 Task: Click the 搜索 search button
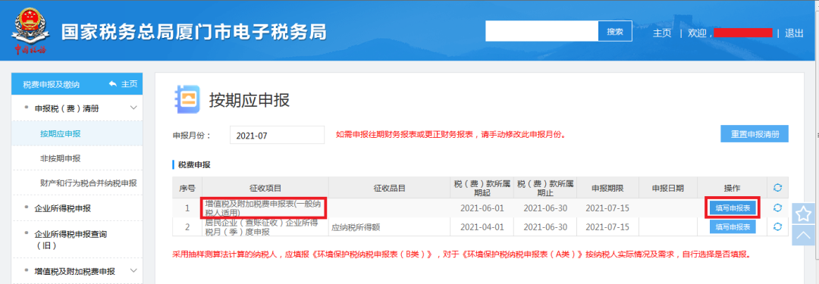tap(615, 31)
